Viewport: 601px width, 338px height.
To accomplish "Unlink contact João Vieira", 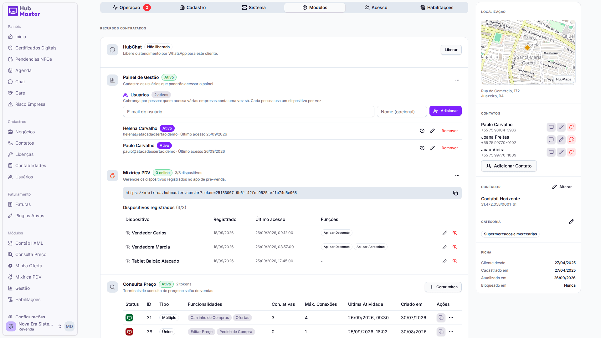I will [571, 152].
